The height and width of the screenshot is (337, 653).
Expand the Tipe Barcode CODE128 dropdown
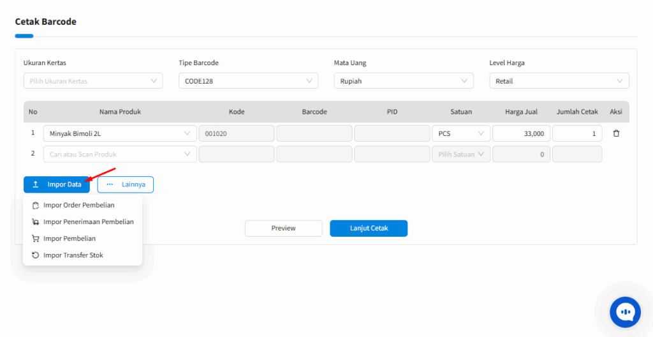pos(248,81)
